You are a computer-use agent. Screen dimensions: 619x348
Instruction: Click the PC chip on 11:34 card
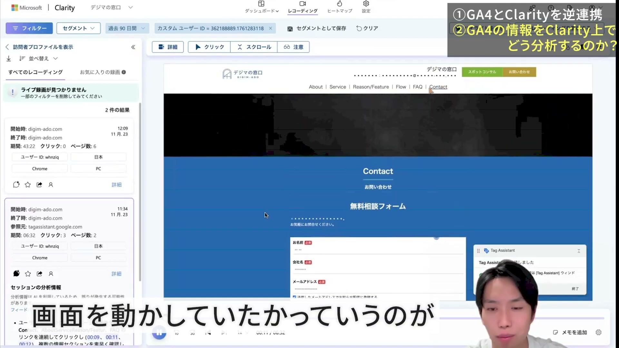[x=98, y=258]
